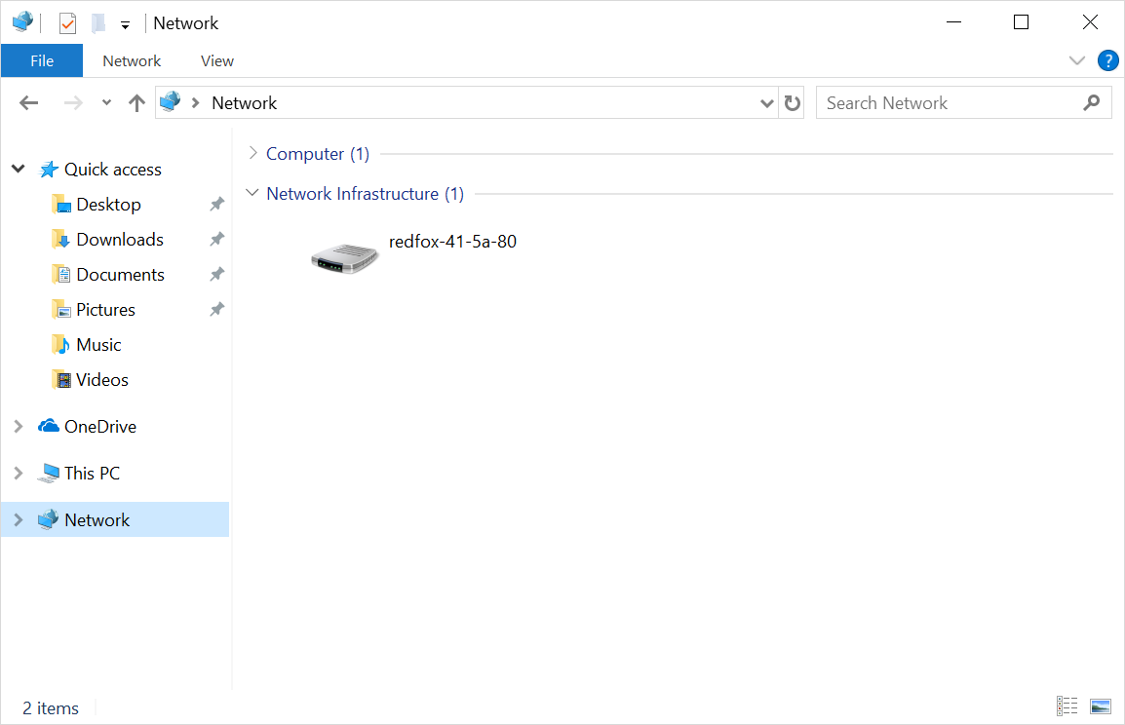Open the File ribbon tab
This screenshot has width=1125, height=725.
click(42, 61)
